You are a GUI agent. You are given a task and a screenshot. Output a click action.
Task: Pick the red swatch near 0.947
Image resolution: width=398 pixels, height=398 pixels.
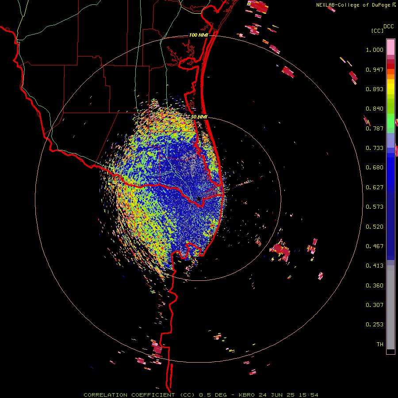click(x=390, y=66)
